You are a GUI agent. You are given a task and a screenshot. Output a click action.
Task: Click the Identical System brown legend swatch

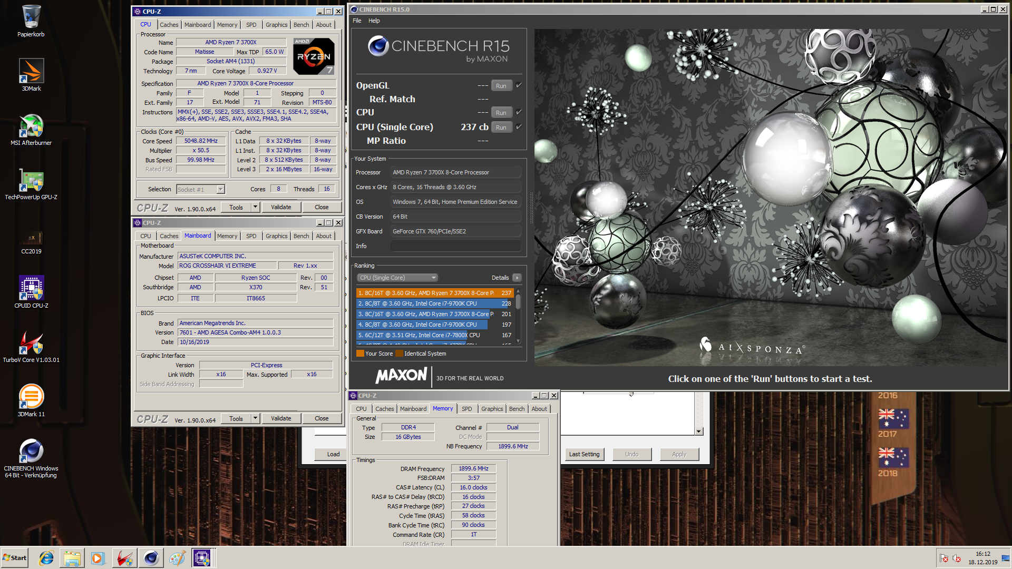(x=399, y=354)
